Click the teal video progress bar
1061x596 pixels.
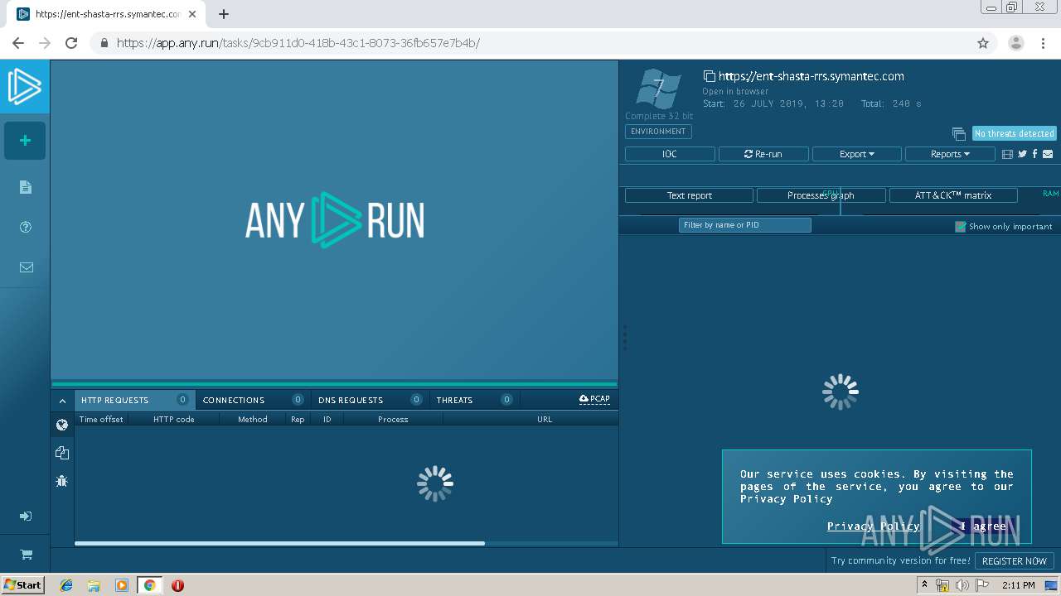[x=334, y=384]
